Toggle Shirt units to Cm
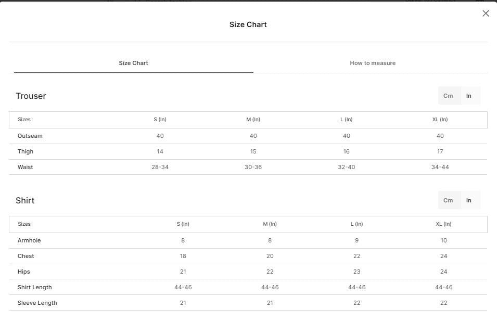The width and height of the screenshot is (497, 335). coord(448,200)
